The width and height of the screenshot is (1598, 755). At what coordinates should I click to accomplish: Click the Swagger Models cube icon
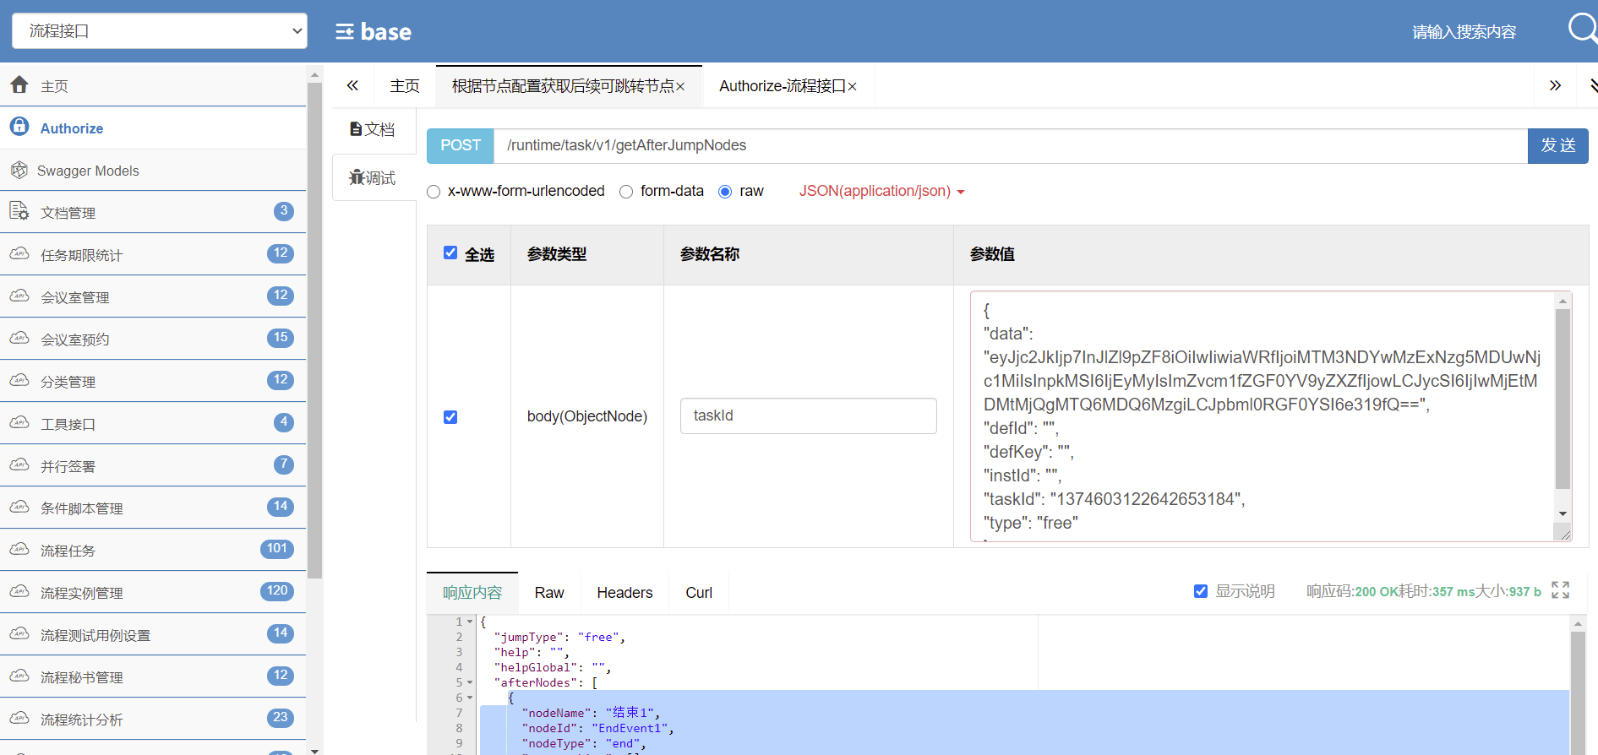coord(19,170)
